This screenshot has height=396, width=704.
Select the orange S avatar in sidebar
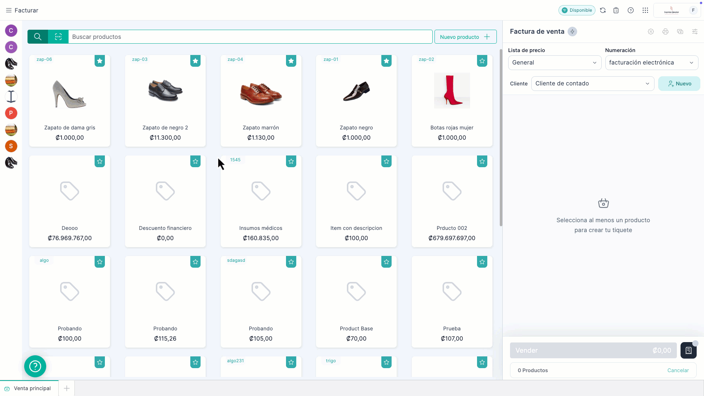point(11,146)
